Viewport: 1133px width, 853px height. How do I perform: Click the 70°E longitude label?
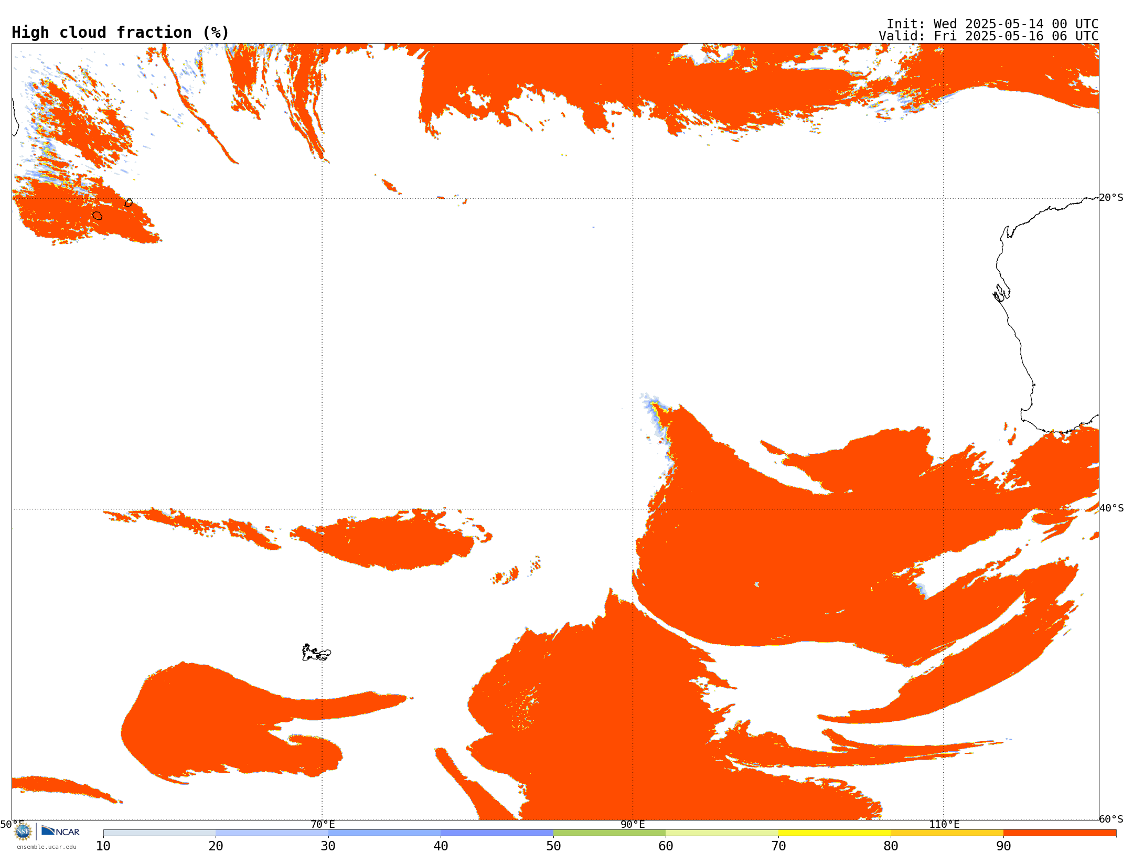tap(322, 825)
